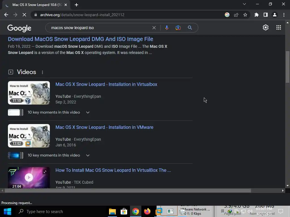This screenshot has width=290, height=217.
Task: Click the address bar URL
Action: [x=82, y=15]
